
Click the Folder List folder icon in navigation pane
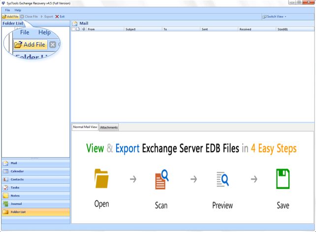[x=5, y=212]
